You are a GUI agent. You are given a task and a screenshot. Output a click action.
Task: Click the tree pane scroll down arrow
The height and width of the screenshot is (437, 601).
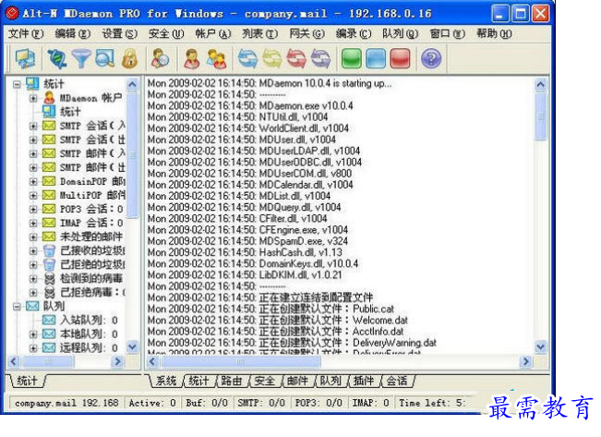click(132, 346)
